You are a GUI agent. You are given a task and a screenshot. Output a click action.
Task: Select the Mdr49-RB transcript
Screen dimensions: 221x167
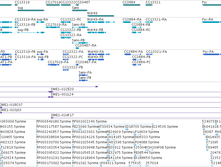click(97, 33)
